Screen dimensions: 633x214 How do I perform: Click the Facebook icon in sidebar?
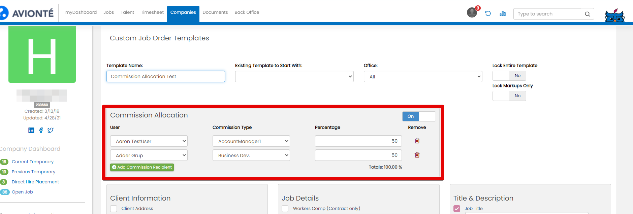[41, 130]
